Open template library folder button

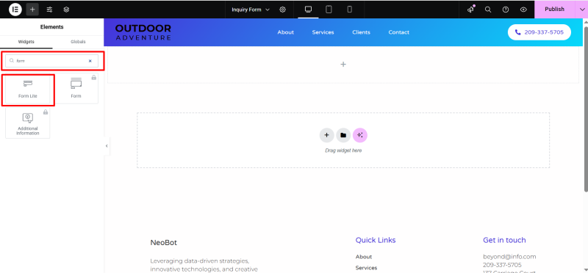click(x=343, y=135)
